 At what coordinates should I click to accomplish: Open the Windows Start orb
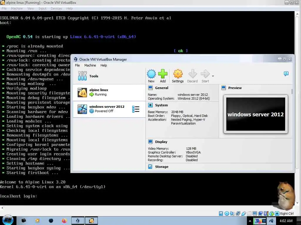[x=8, y=220]
